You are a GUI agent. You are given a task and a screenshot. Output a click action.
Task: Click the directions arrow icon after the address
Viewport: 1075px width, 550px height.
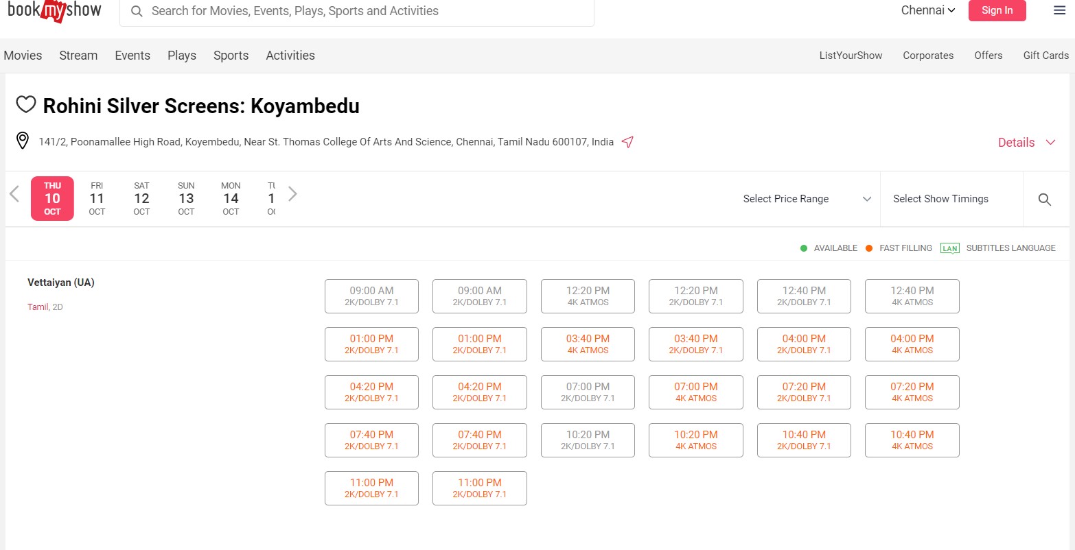tap(627, 142)
